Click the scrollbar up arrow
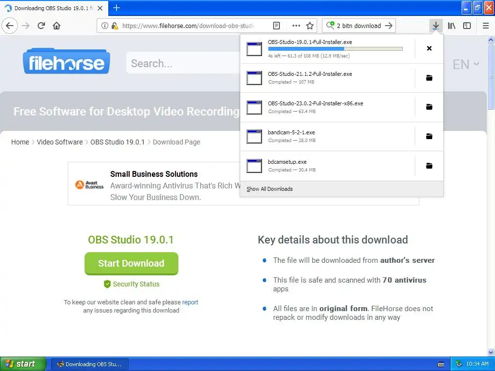 pos(491,40)
